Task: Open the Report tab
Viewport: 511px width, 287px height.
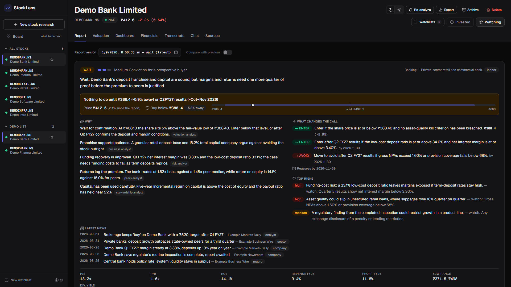Action: (x=80, y=36)
